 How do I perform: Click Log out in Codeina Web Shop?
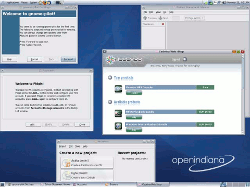pyautogui.click(x=176, y=59)
